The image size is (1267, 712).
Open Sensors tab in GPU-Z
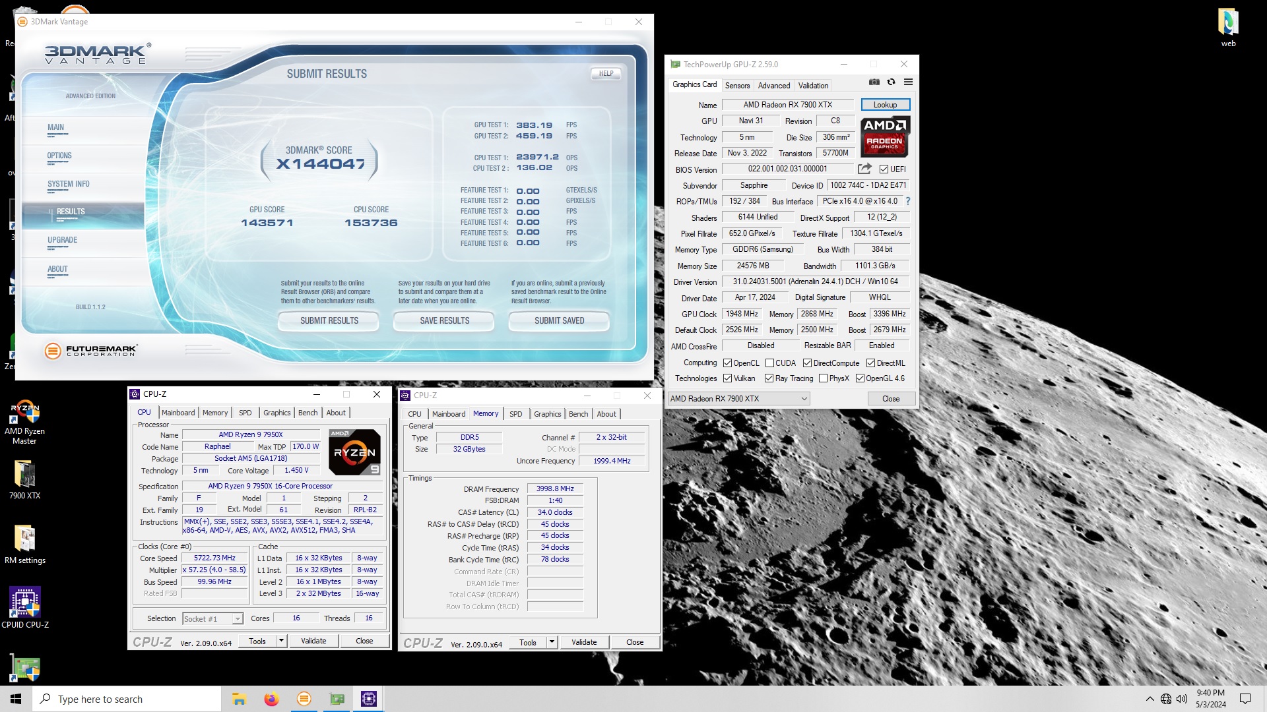point(737,86)
